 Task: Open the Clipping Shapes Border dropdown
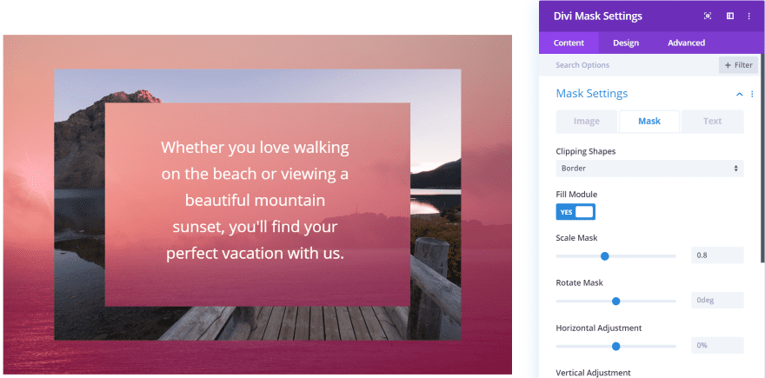point(649,169)
